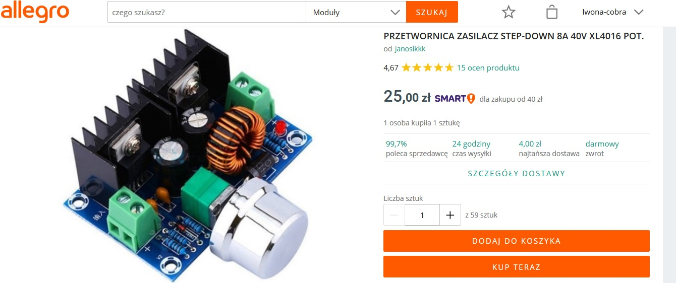This screenshot has height=283, width=676.
Task: Click the SZUKAJ search button
Action: 432,12
